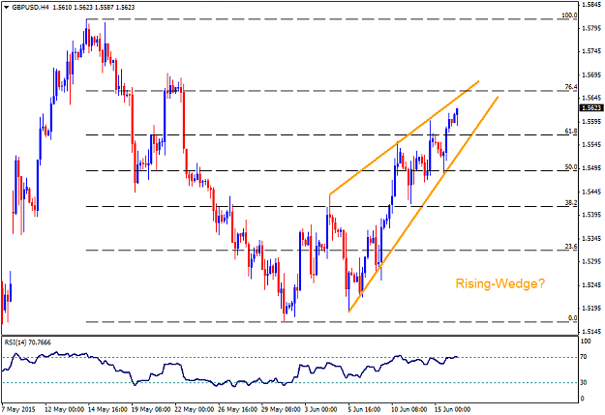605x415 pixels.
Task: Click the Fibonacci 38.2 level label
Action: pyautogui.click(x=571, y=203)
